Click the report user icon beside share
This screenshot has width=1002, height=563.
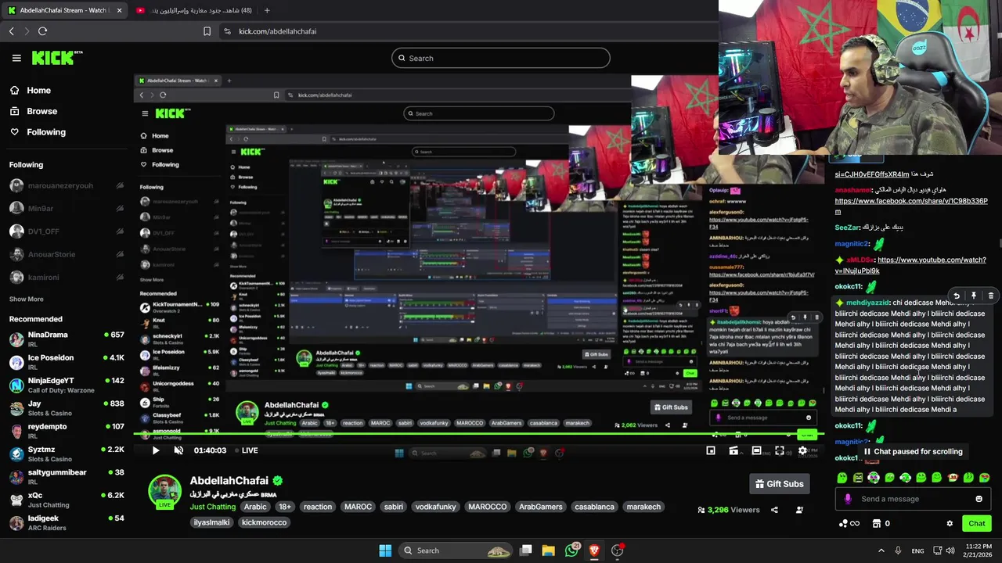click(799, 510)
